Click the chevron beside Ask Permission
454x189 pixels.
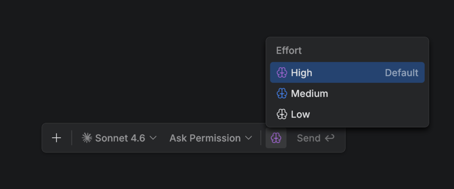coord(248,138)
